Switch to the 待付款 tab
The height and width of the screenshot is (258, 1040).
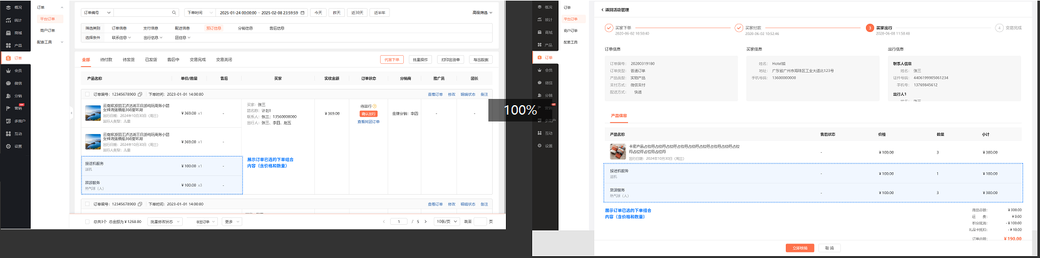[106, 59]
